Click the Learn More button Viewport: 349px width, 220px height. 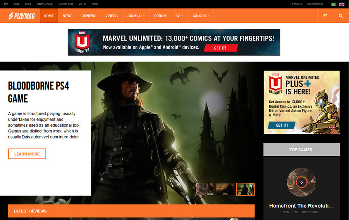coord(27,154)
